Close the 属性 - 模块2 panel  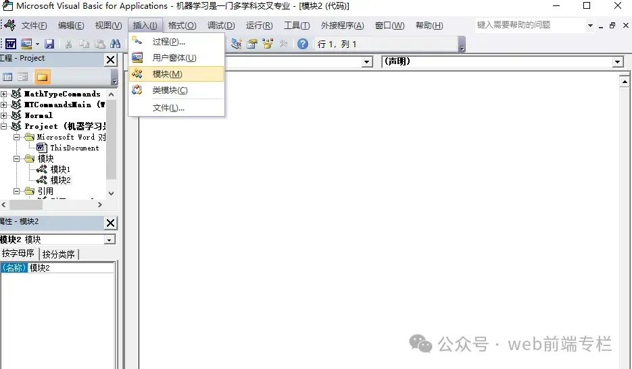tap(110, 223)
